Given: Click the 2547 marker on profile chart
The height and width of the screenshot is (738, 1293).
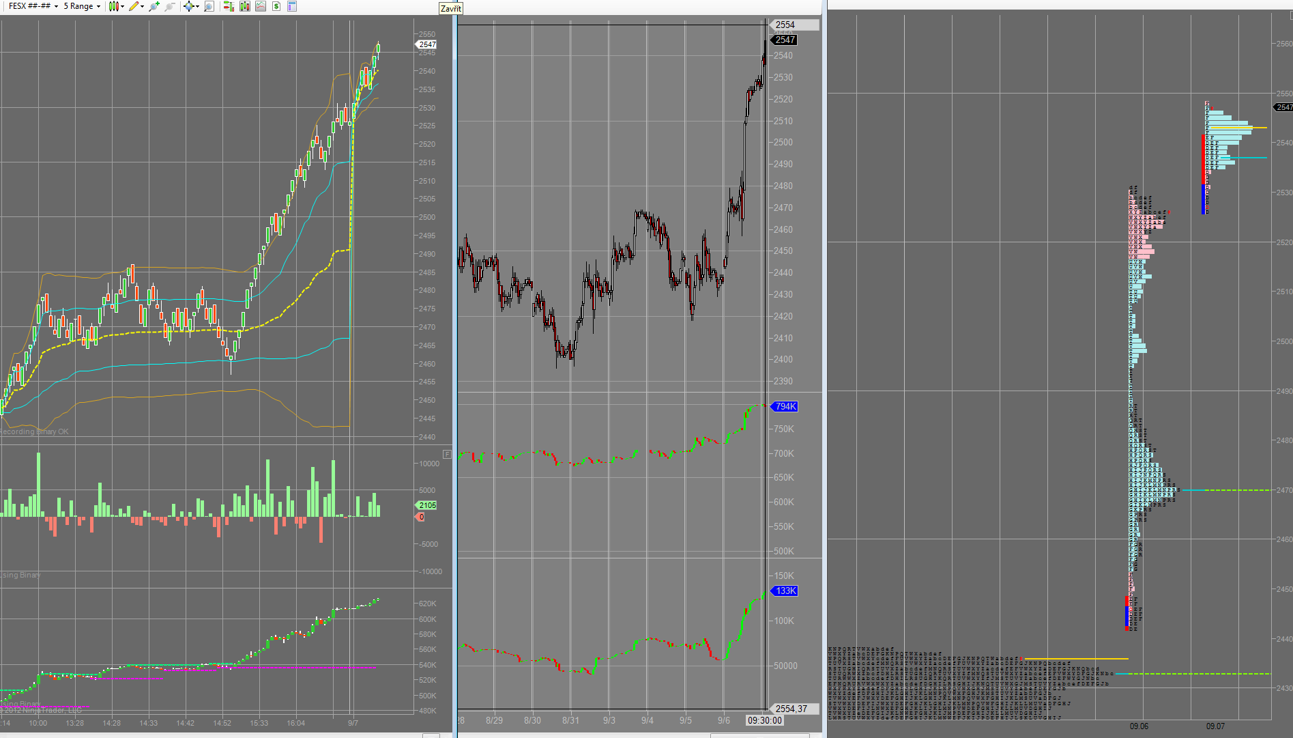Looking at the screenshot, I should click(1284, 107).
